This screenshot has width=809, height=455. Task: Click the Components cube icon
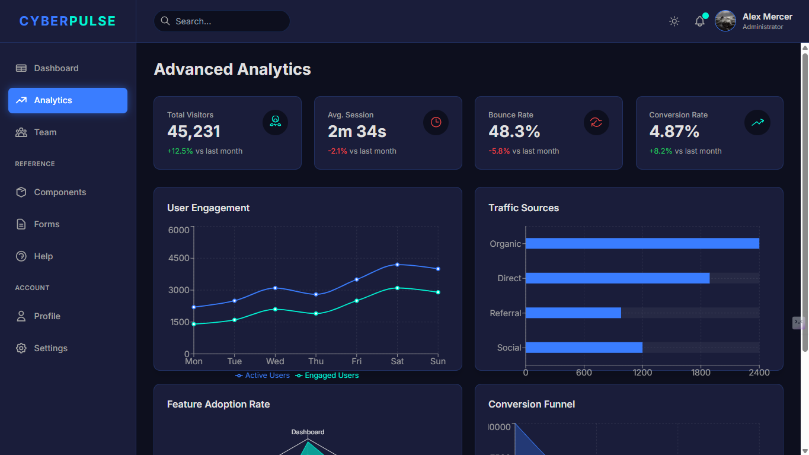click(21, 192)
